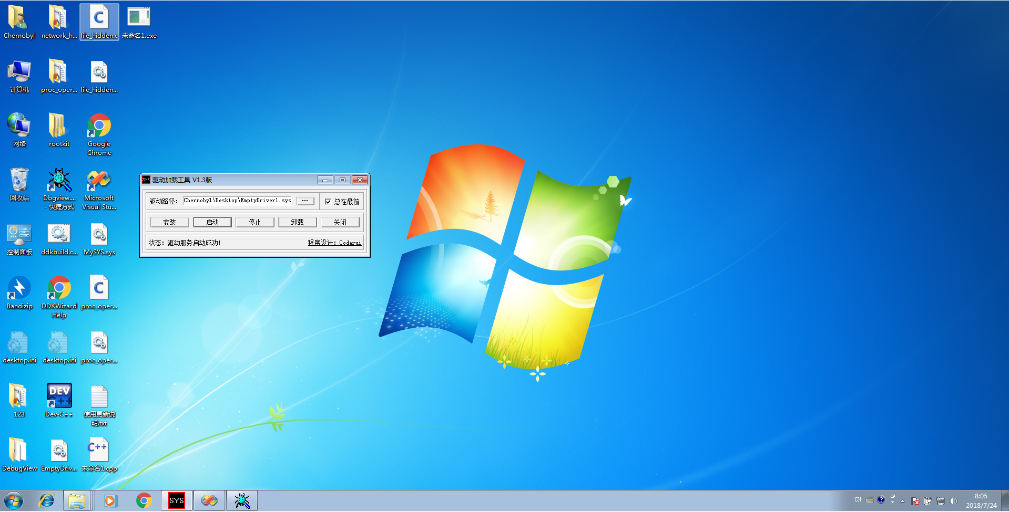This screenshot has height=512, width=1009.
Task: Click the 卸载 (Uninstall) button
Action: point(297,222)
